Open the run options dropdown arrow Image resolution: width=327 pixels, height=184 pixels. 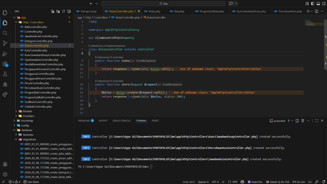[x=312, y=11]
